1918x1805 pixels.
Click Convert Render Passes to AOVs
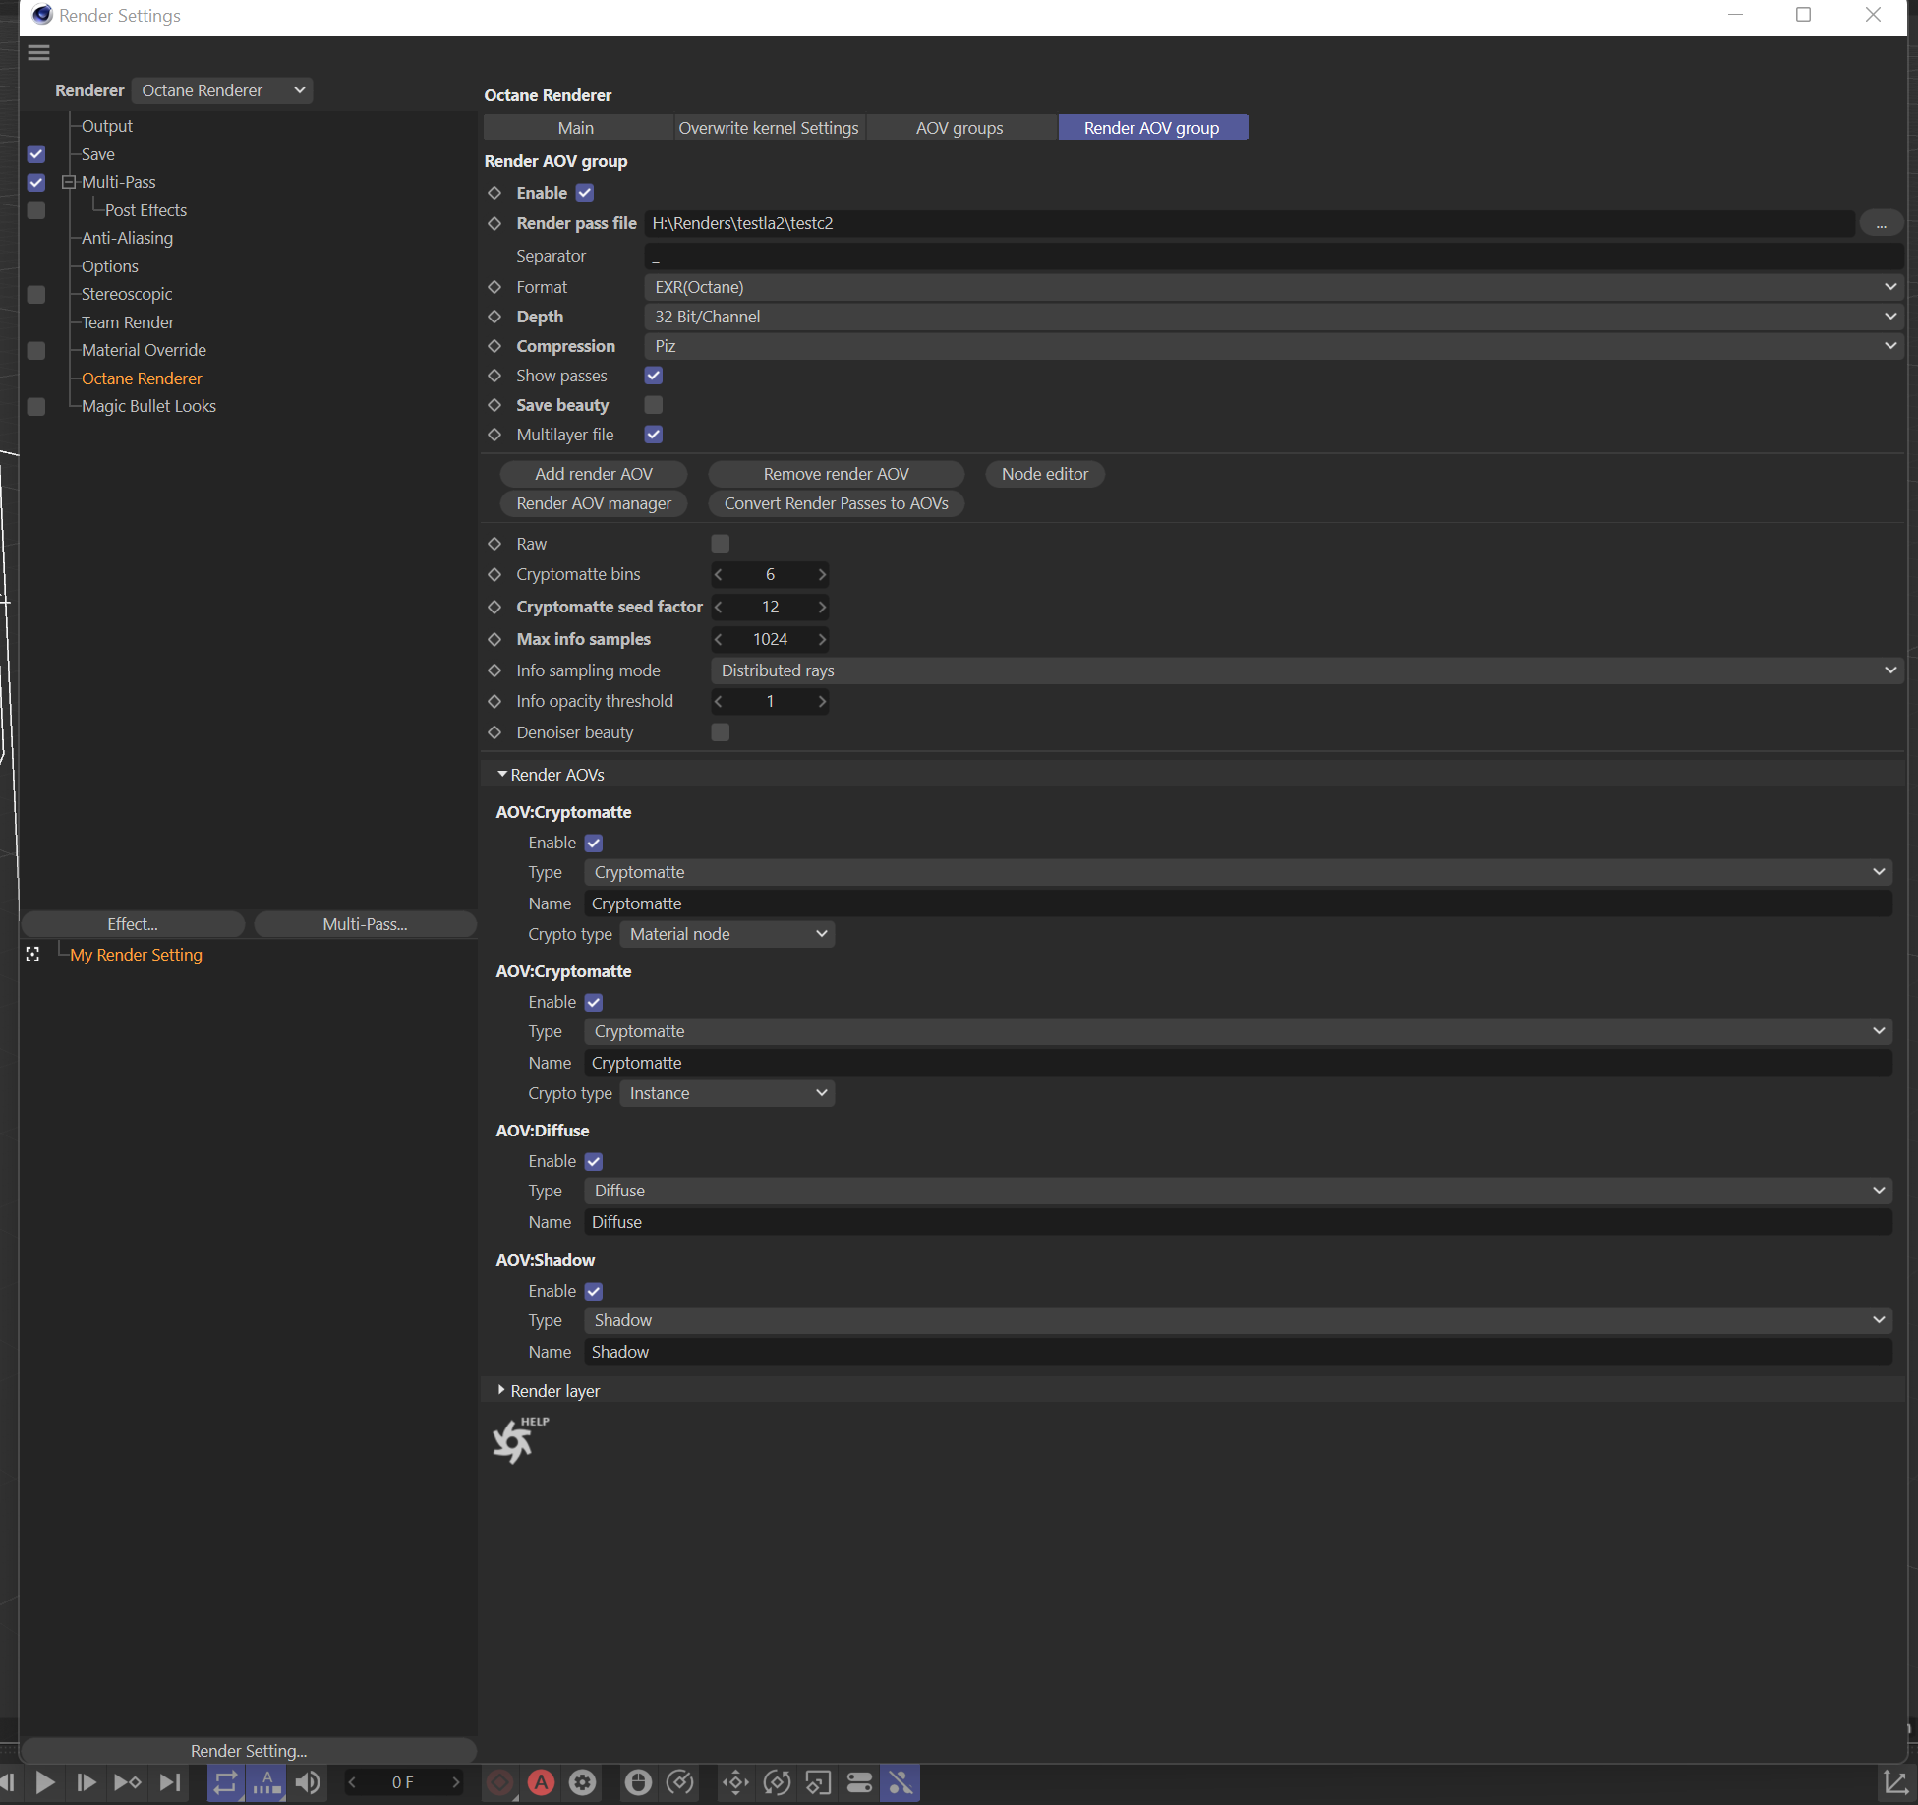pos(836,503)
